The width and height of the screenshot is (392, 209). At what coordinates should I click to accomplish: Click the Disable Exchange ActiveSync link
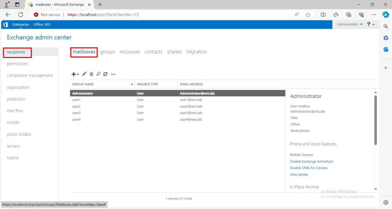pyautogui.click(x=311, y=161)
